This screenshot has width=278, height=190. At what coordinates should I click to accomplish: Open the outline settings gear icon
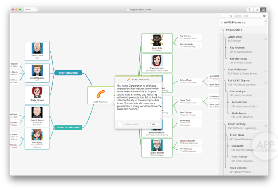(264, 16)
